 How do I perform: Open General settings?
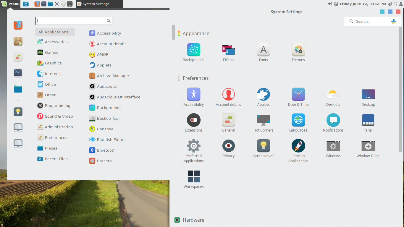228,123
